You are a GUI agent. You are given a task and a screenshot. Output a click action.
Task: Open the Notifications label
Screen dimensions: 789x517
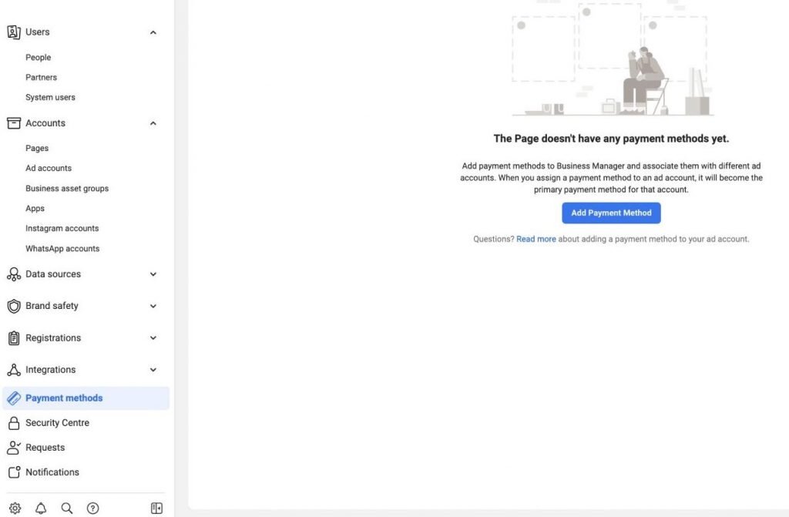point(52,472)
